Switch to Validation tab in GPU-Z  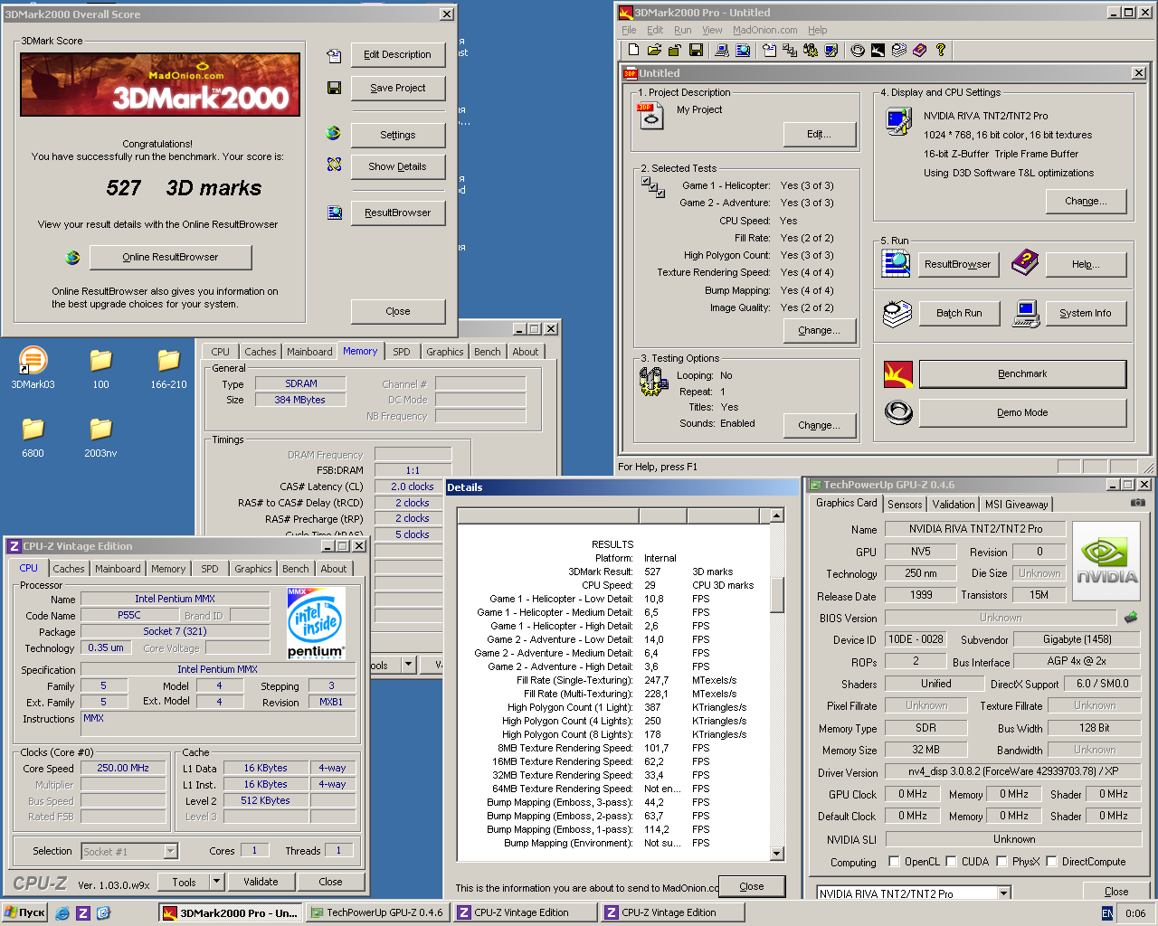coord(954,505)
